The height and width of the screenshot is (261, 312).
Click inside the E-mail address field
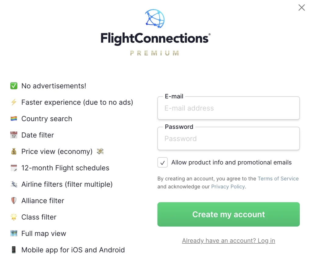pos(228,108)
